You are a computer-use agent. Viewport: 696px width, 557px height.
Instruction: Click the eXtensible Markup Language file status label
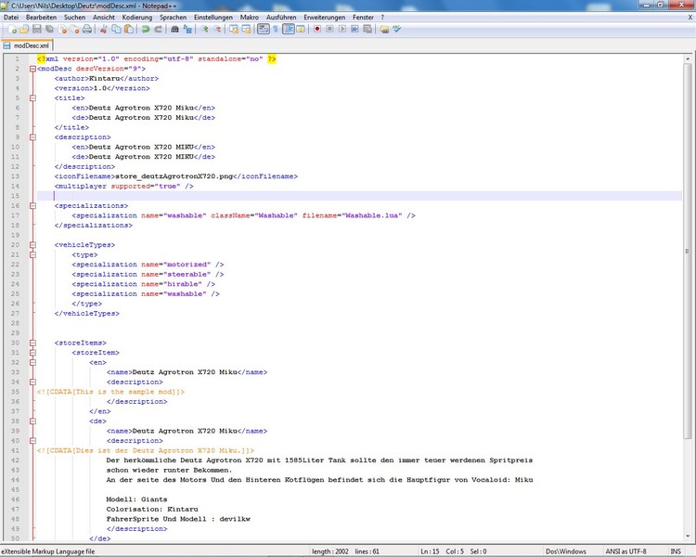tap(48, 551)
